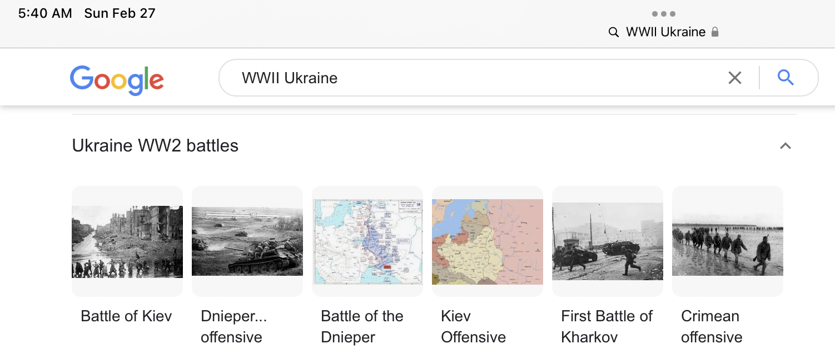Open the Crimean offensive photo
Viewport: 835px width, 359px height.
click(x=728, y=241)
